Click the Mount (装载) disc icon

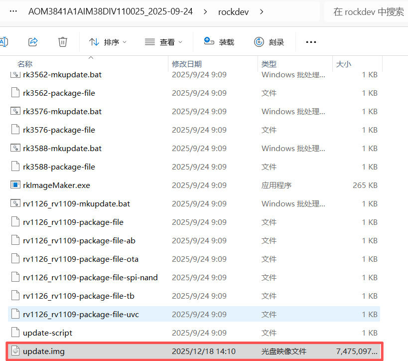tap(209, 42)
